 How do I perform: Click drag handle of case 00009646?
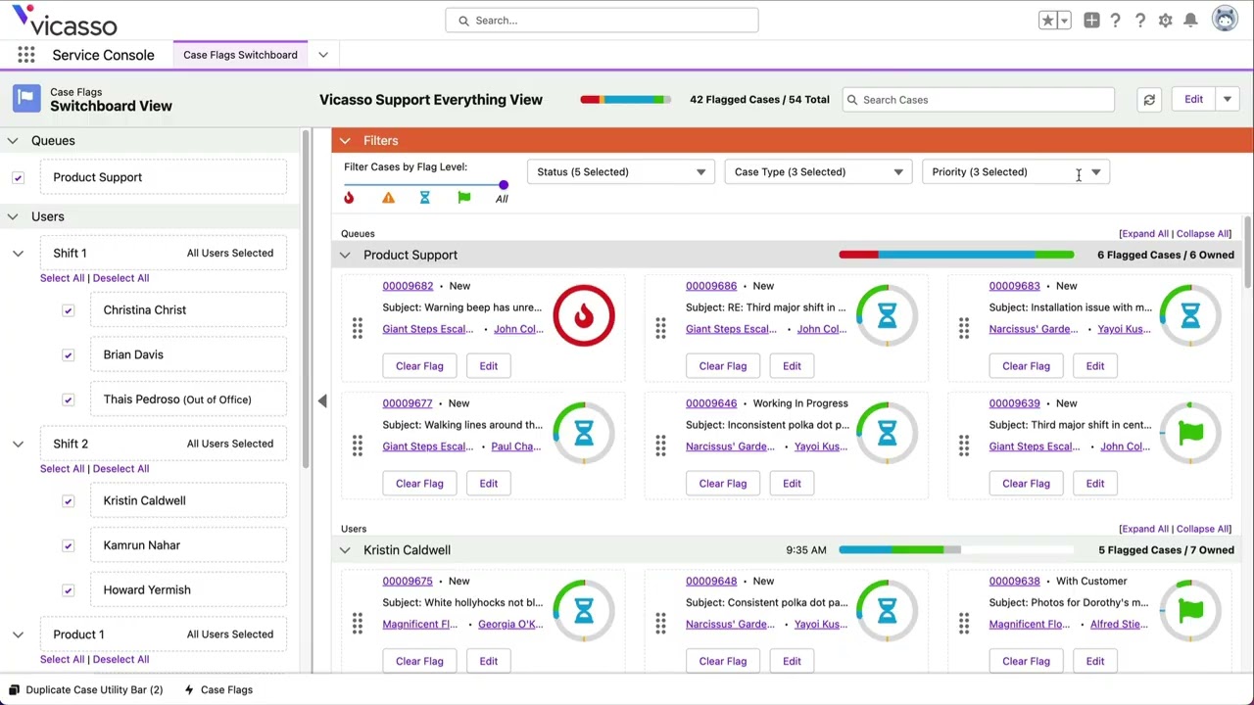click(660, 446)
